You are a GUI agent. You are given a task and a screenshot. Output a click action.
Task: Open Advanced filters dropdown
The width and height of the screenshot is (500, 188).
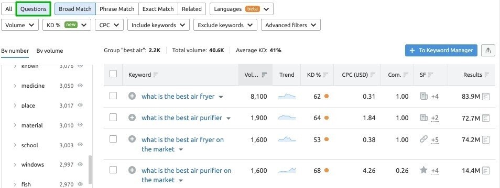click(291, 25)
